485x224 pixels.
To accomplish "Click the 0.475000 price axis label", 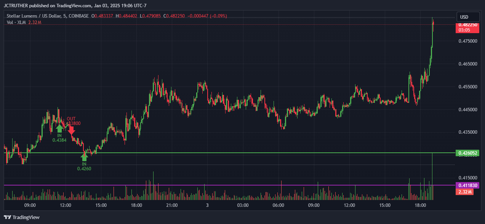I will coord(468,41).
